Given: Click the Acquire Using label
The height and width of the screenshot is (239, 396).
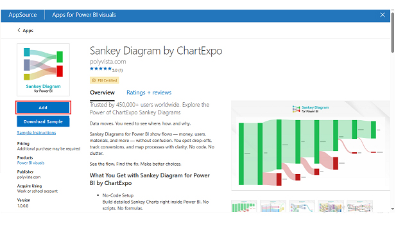Looking at the screenshot, I should pos(30,186).
